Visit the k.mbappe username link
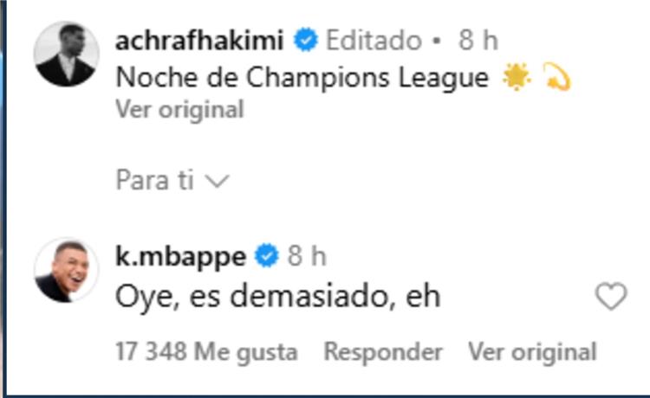 click(x=180, y=256)
